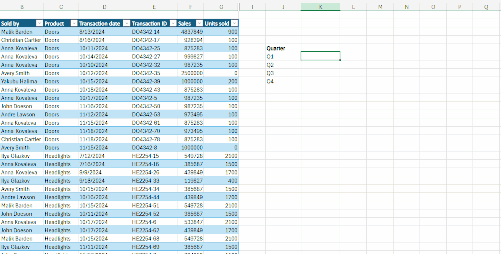
Task: Click Yakubu Halima cell
Action: point(22,81)
